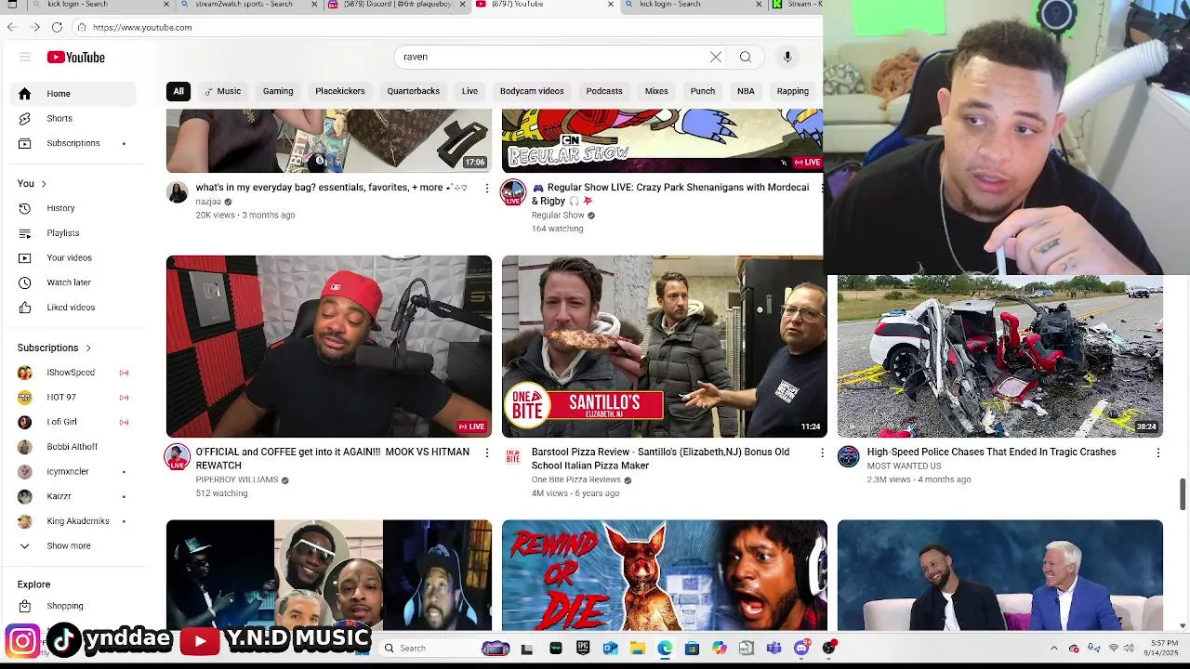Expand the Subscriptions section chevron
Image resolution: width=1190 pixels, height=669 pixels.
click(88, 348)
